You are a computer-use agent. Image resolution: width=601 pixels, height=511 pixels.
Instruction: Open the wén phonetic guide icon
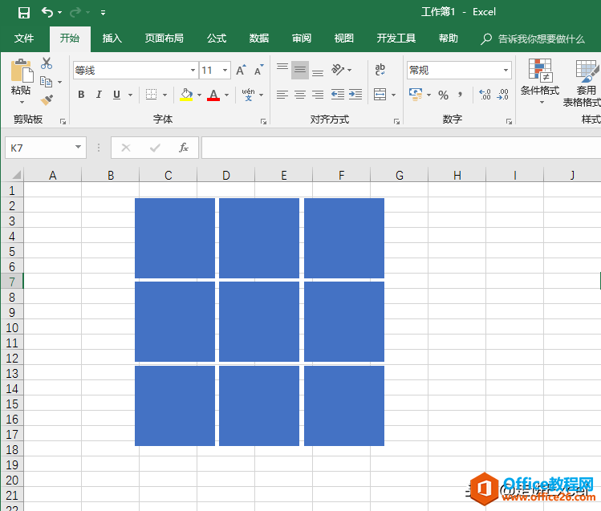tap(249, 94)
